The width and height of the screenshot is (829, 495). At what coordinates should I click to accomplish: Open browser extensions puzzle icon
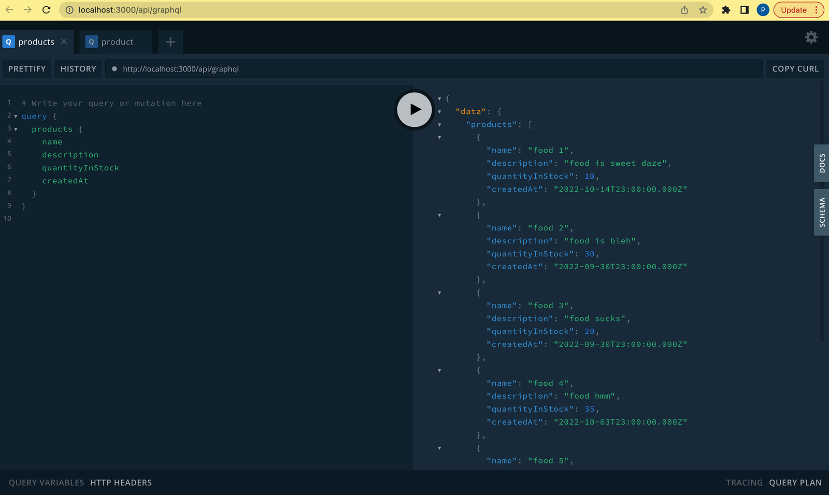pos(726,10)
